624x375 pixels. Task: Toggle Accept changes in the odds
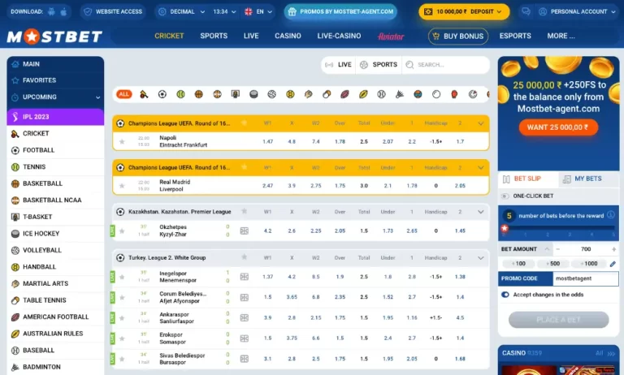coord(505,295)
